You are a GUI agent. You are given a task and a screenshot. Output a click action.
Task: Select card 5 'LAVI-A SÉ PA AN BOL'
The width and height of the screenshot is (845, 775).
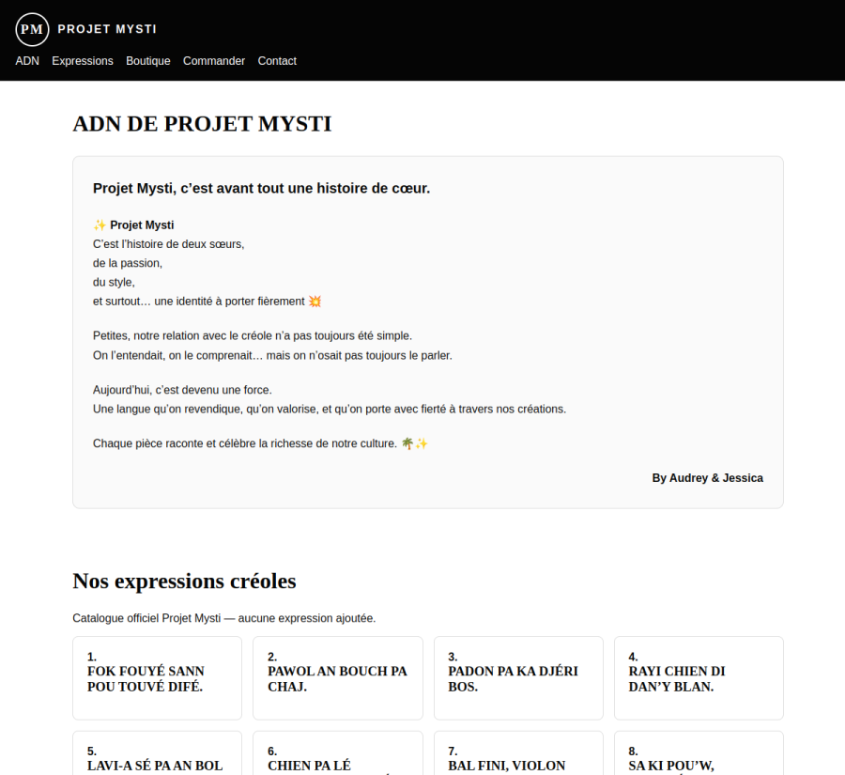158,753
